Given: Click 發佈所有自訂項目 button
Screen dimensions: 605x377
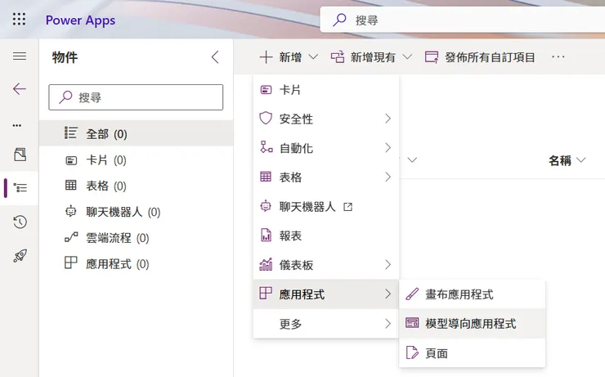Looking at the screenshot, I should pyautogui.click(x=480, y=57).
